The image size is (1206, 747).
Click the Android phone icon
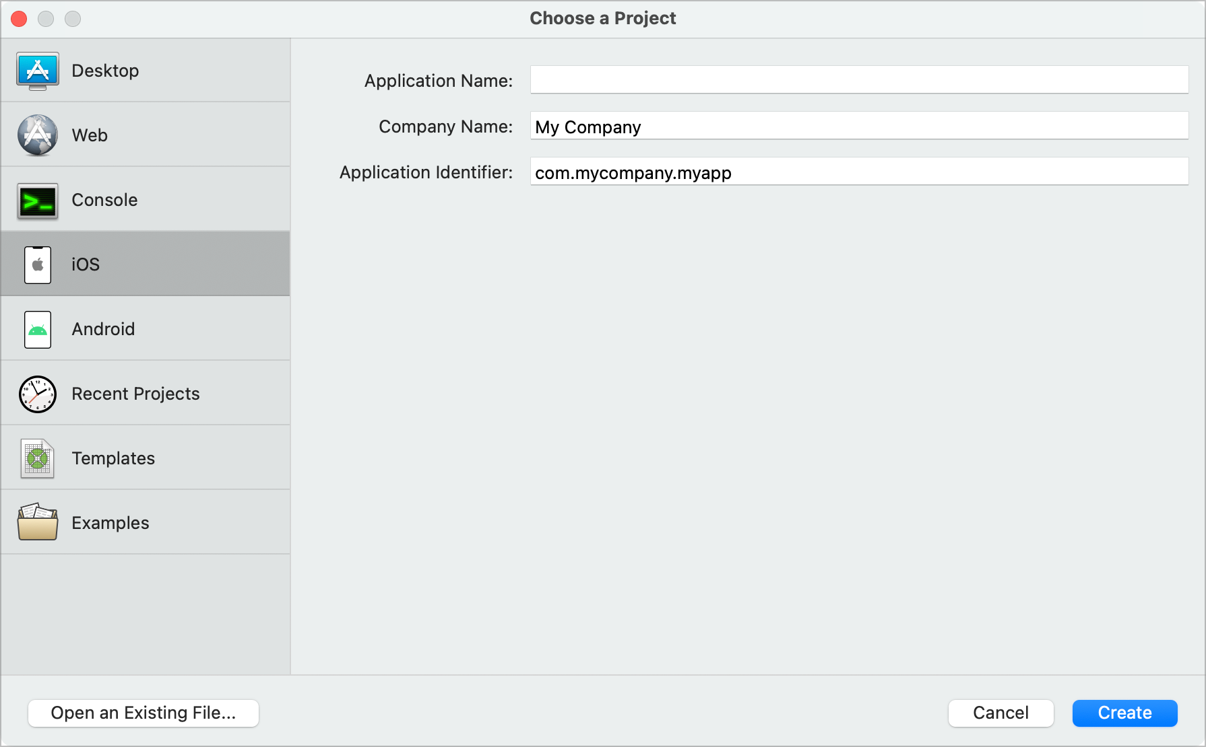[x=38, y=329]
